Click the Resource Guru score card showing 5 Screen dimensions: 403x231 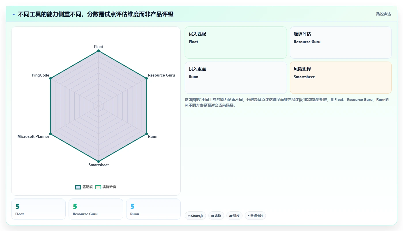coord(96,209)
